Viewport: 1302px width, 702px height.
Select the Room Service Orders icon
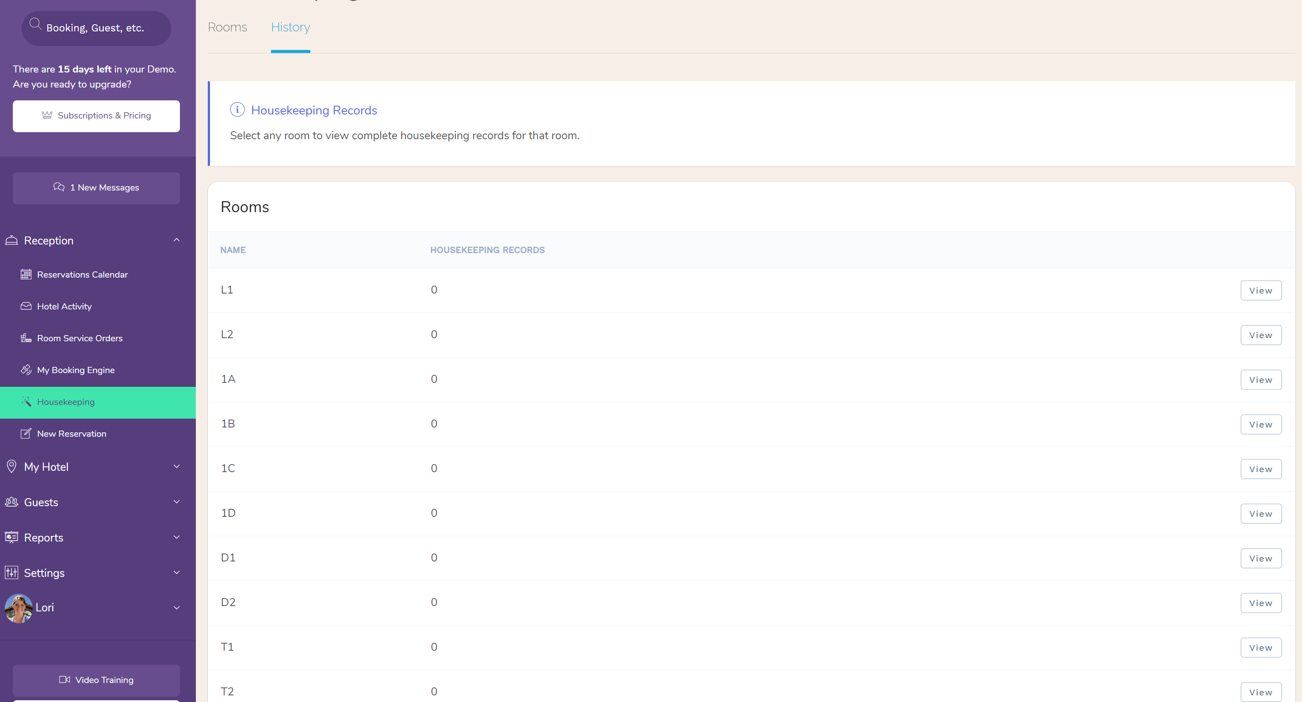[x=25, y=337]
